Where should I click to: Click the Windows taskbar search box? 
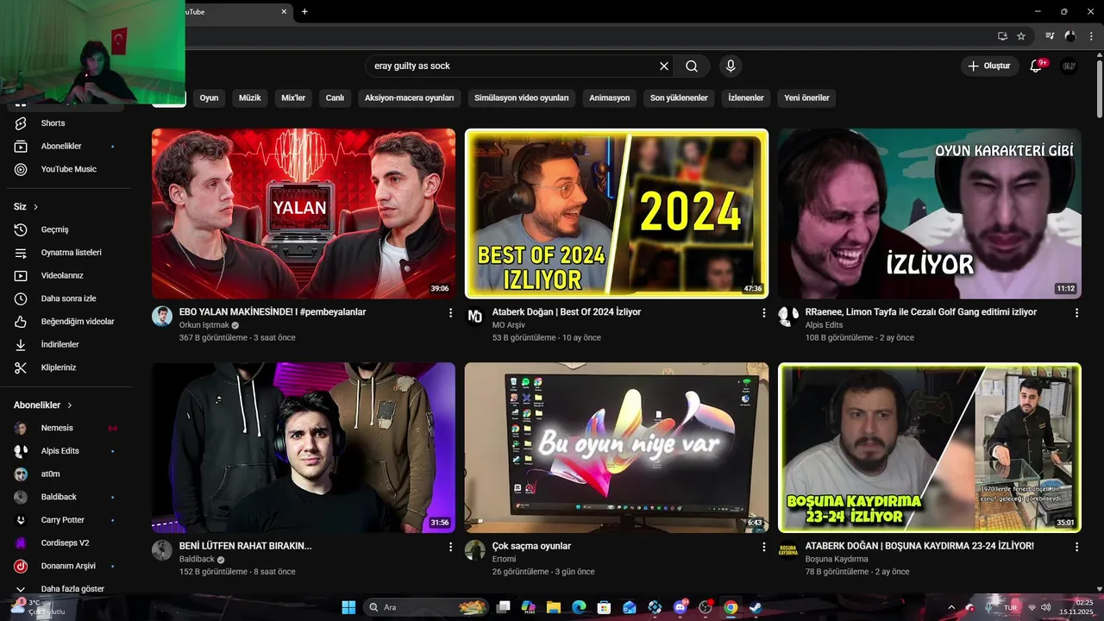pos(426,607)
